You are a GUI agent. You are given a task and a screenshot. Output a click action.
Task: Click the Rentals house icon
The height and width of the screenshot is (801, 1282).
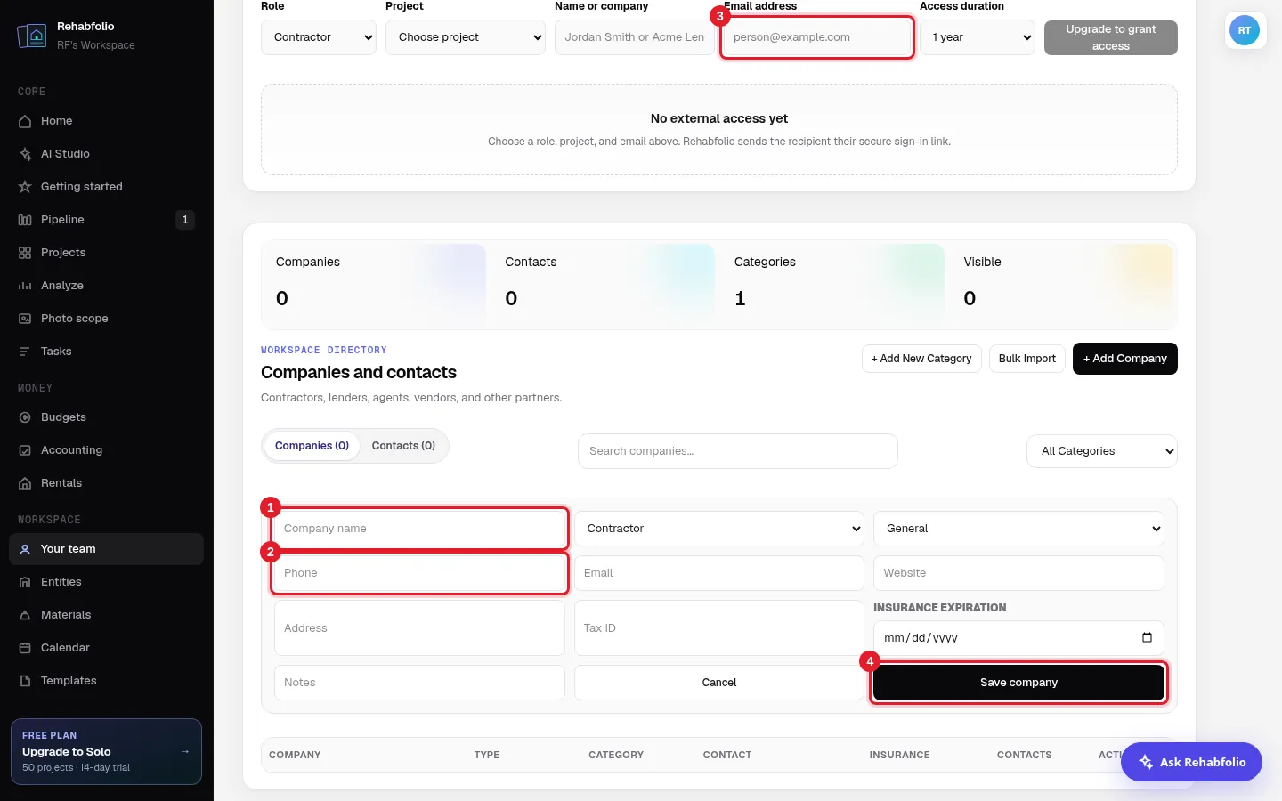click(x=25, y=483)
